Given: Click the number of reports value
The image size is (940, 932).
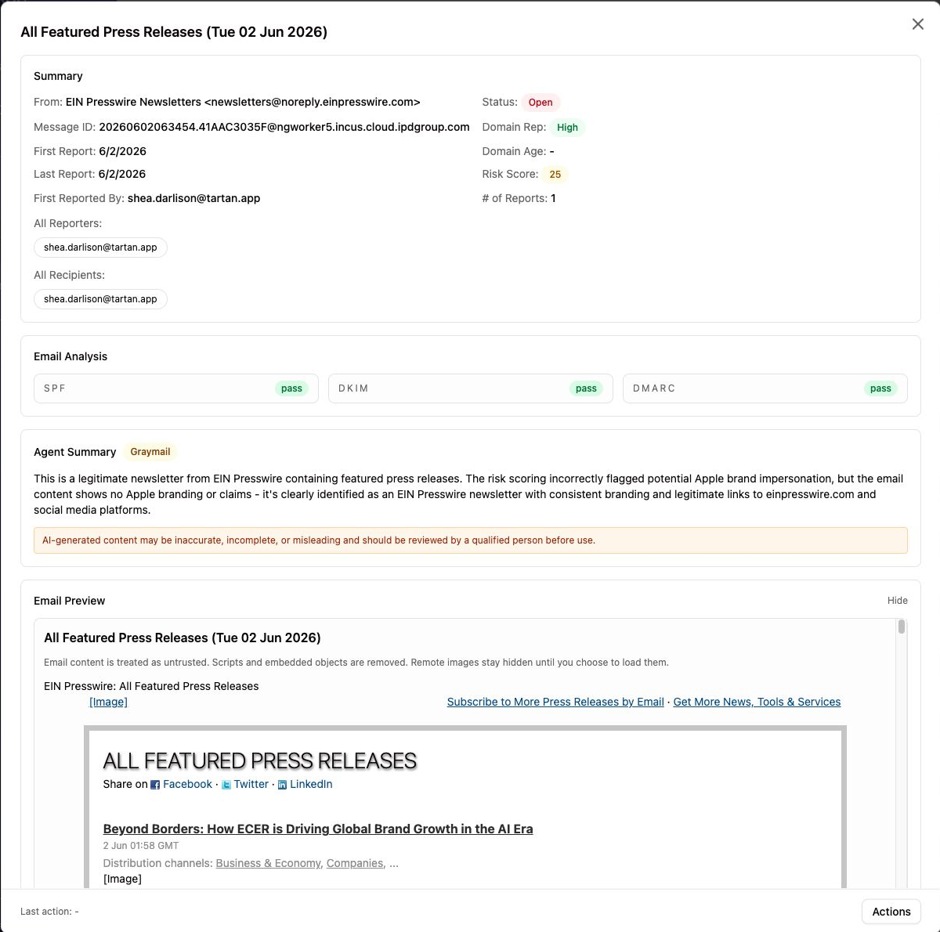Looking at the screenshot, I should pyautogui.click(x=553, y=198).
